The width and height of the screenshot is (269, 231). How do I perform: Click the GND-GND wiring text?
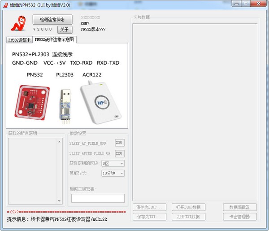point(25,63)
